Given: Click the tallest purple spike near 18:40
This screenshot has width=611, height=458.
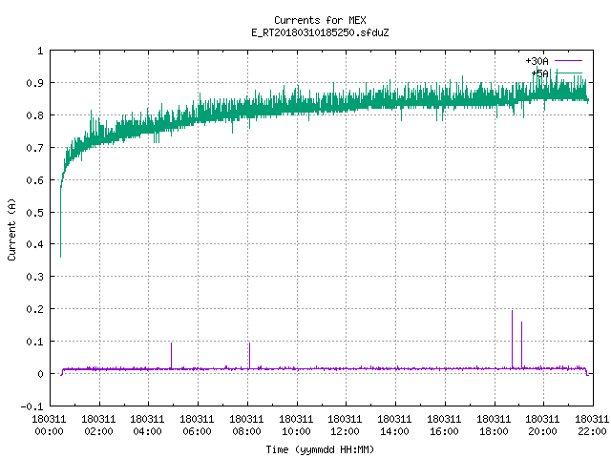Looking at the screenshot, I should pyautogui.click(x=512, y=339).
